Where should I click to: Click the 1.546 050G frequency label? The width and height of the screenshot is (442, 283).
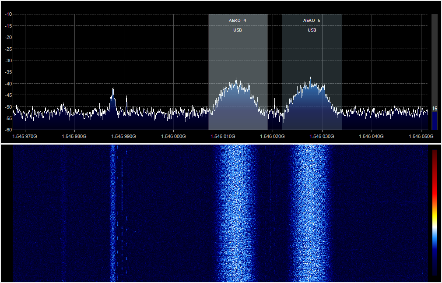(421, 137)
